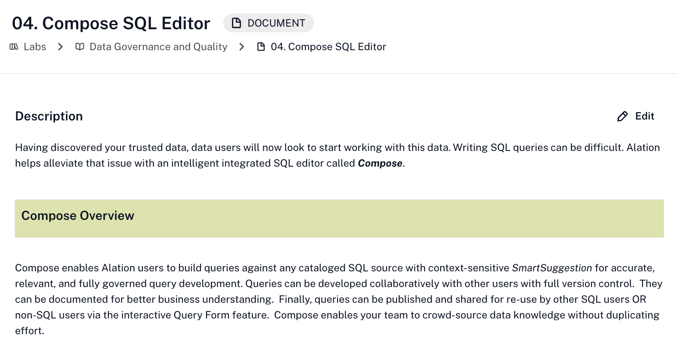Screen dimensions: 677x356
Task: Select the 04. Compose SQL Editor breadcrumb
Action: 328,47
